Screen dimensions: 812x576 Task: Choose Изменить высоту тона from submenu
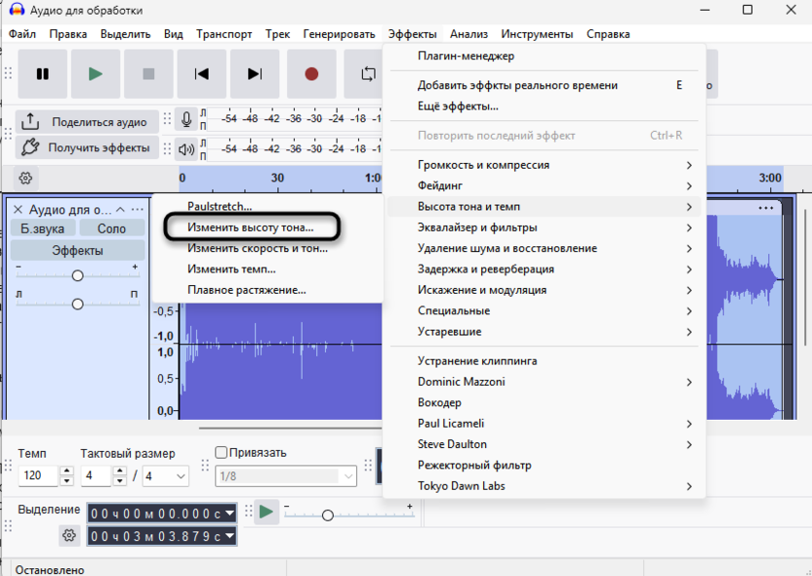(x=251, y=227)
